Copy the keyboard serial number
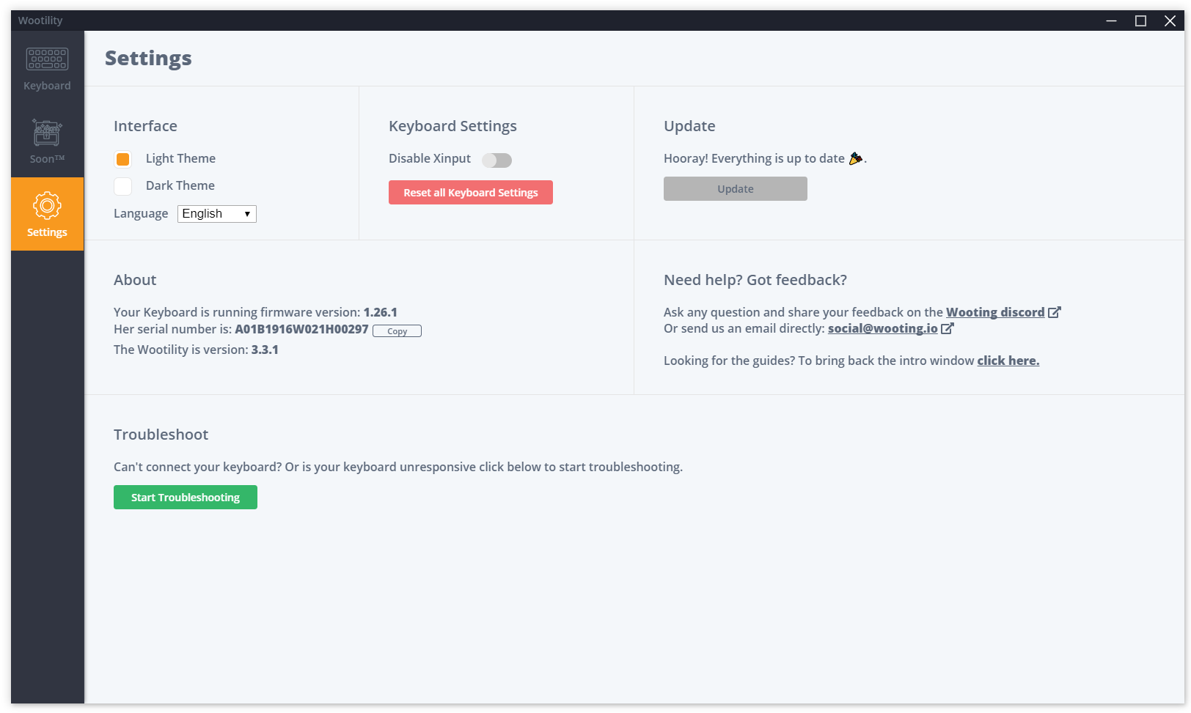This screenshot has height=713, width=1191. 397,331
